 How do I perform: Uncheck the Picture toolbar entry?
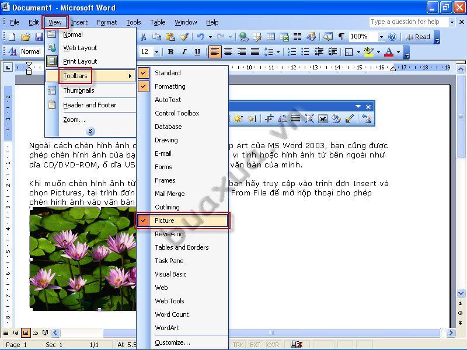[183, 220]
